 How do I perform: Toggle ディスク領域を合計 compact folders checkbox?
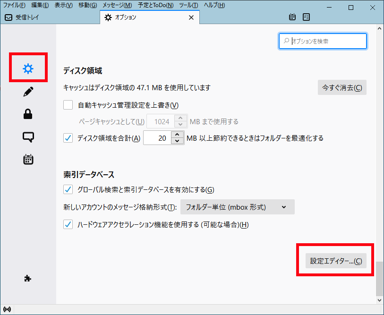click(x=68, y=138)
